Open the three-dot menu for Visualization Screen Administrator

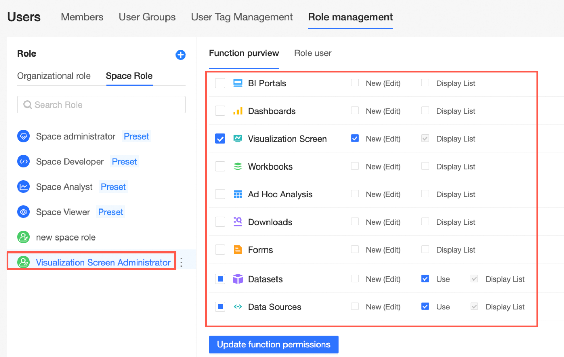(181, 263)
